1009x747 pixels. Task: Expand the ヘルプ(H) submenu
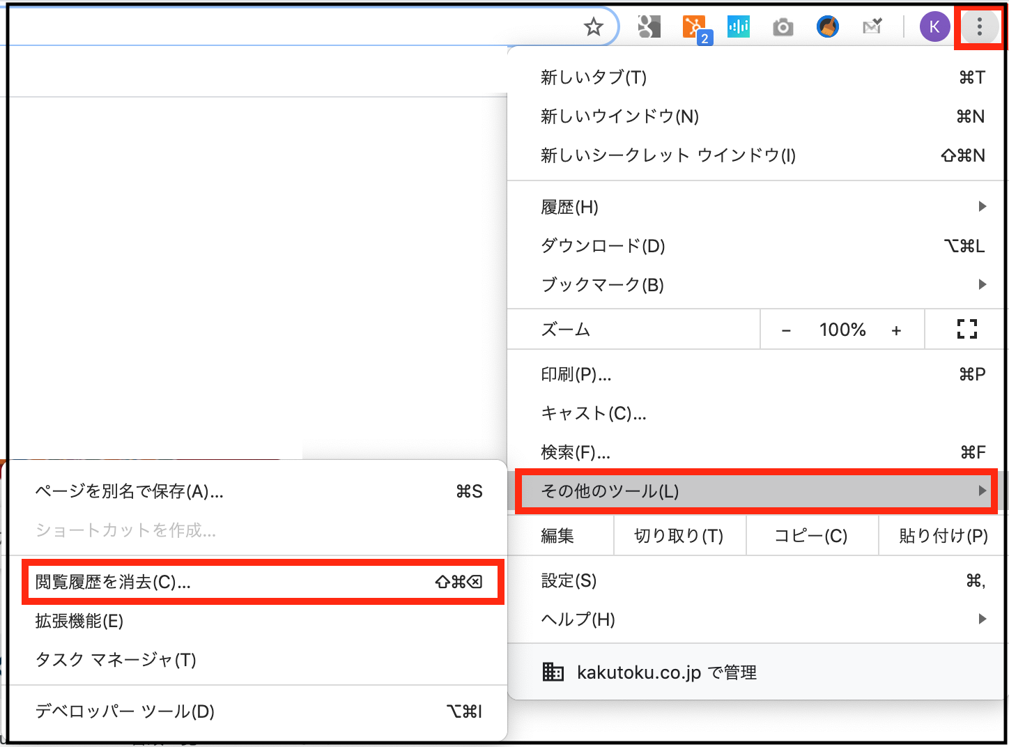coord(757,619)
